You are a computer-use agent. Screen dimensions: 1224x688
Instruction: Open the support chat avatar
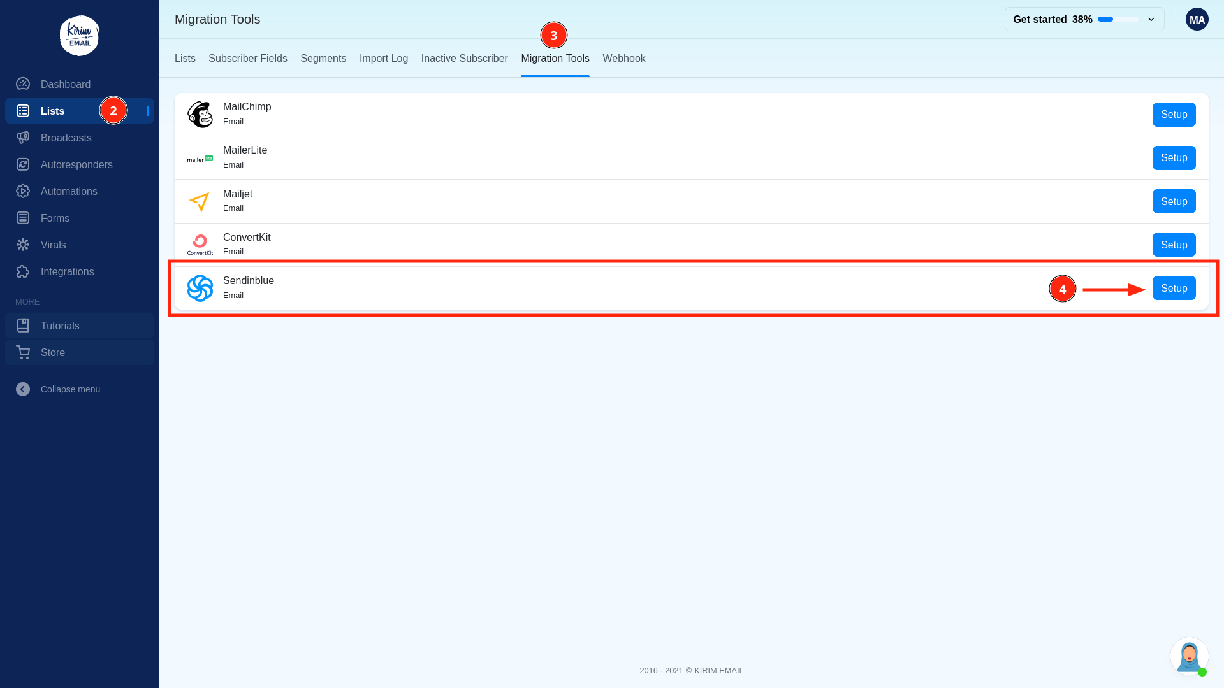point(1189,656)
